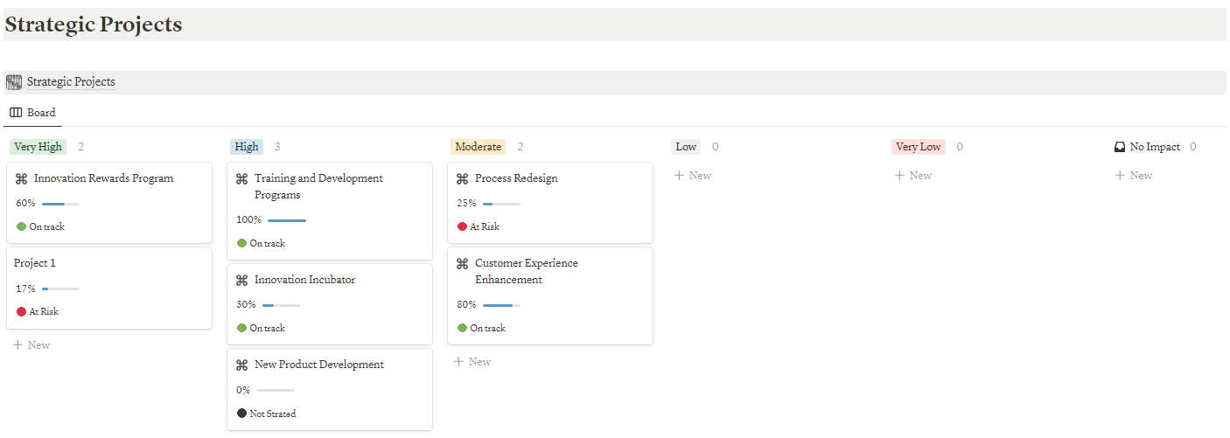Click the icon beside Training and Development Programs
This screenshot has height=438, width=1230.
tap(242, 178)
